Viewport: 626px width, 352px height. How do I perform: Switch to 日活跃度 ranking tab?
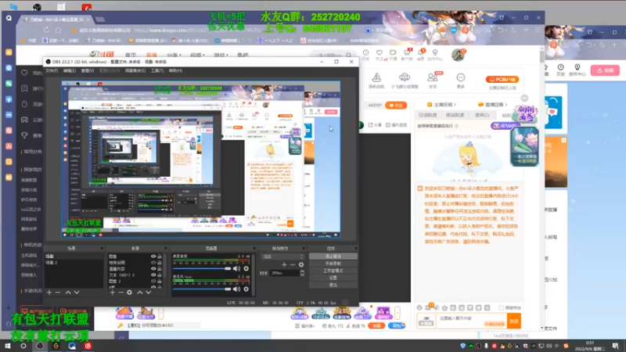point(427,115)
